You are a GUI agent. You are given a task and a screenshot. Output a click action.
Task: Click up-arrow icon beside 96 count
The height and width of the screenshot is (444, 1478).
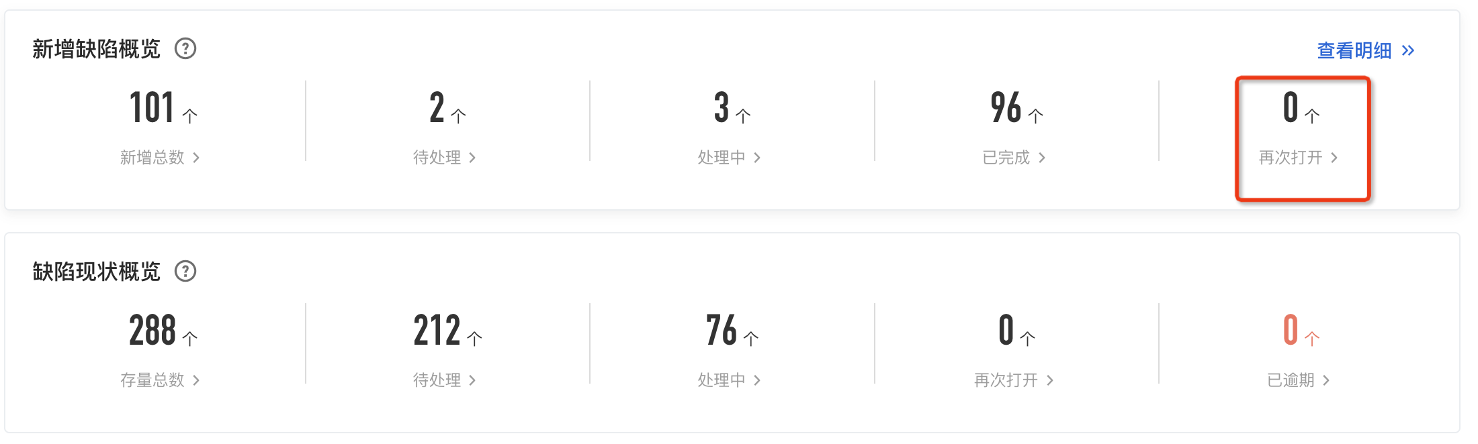pos(1036,116)
